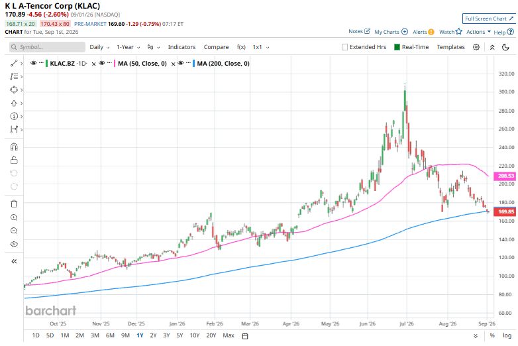The image size is (518, 346).
Task: Delete drawings with the trash icon
Action: (x=14, y=204)
